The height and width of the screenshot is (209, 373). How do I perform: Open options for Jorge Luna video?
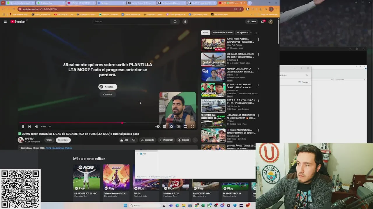(x=258, y=85)
